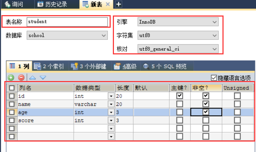Select the column name cell 'id'
Screen dimensions: 256x152
click(x=45, y=96)
